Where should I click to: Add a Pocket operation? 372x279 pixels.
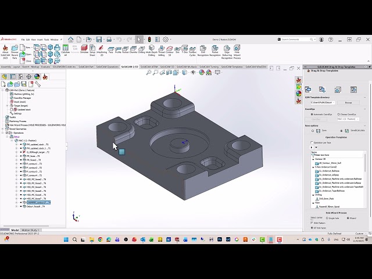(x=126, y=49)
